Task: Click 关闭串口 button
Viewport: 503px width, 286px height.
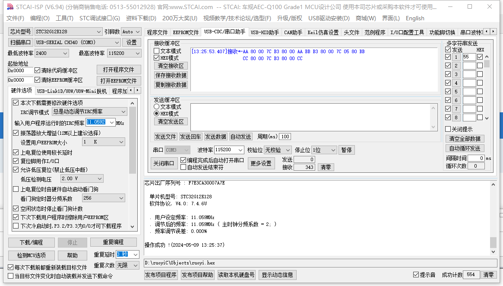Action: coord(164,163)
